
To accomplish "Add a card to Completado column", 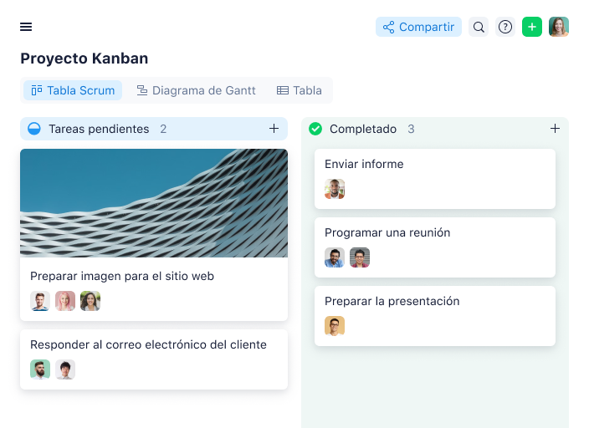I will coord(555,129).
